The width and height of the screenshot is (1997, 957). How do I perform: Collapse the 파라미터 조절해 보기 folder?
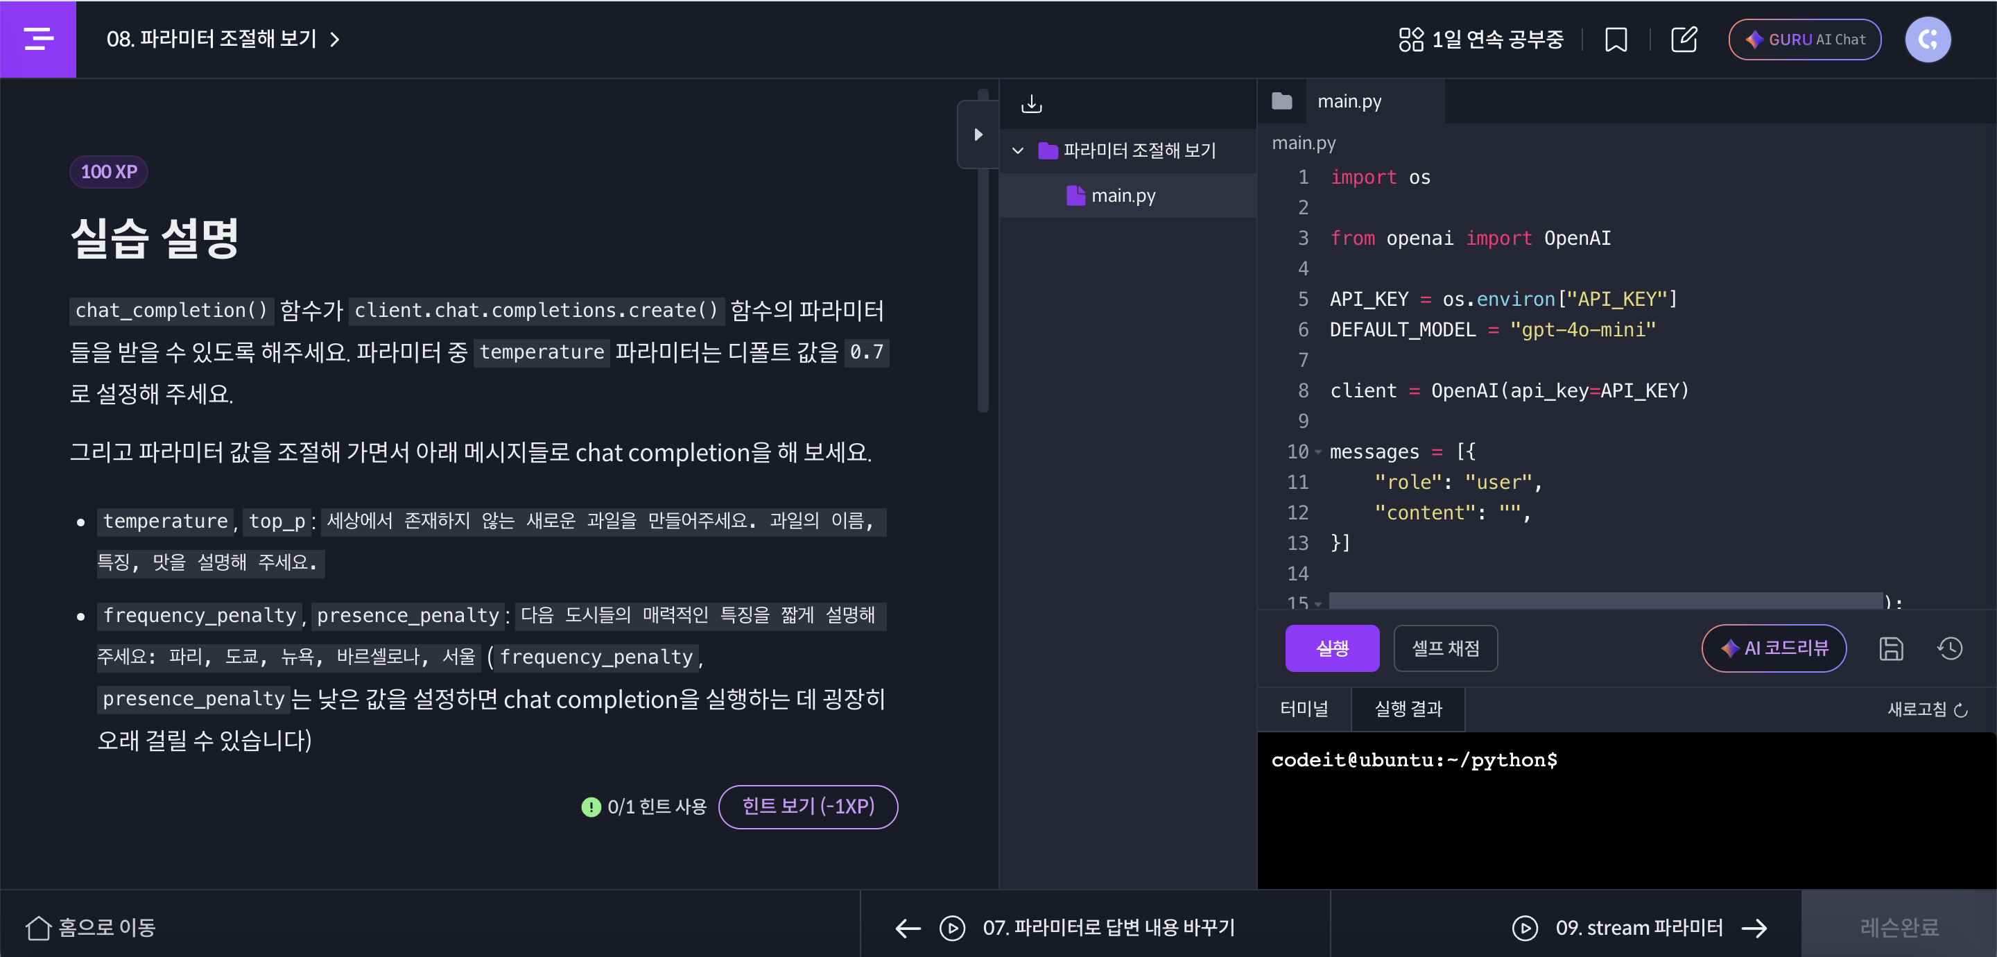point(1018,150)
